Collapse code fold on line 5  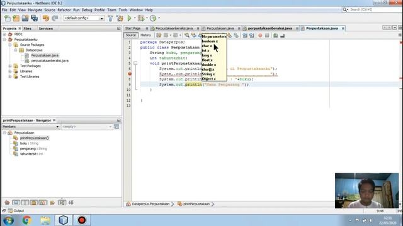tap(135, 63)
